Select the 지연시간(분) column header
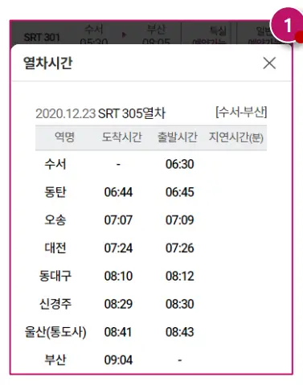The width and height of the screenshot is (303, 385). tap(236, 137)
